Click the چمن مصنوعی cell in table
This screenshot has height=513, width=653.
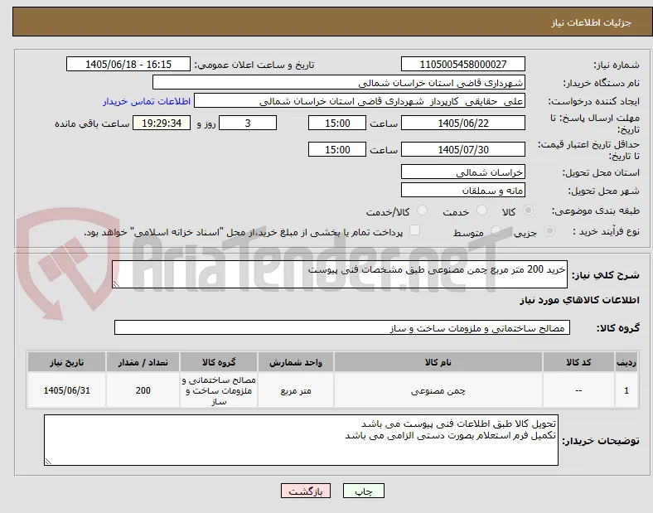438,390
